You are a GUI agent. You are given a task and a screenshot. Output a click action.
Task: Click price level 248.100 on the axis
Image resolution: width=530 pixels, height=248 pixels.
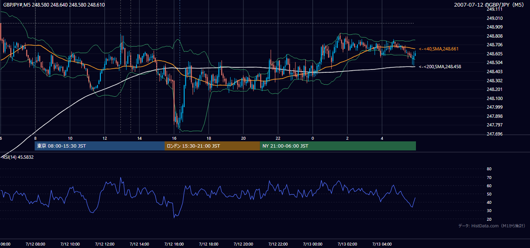494,98
